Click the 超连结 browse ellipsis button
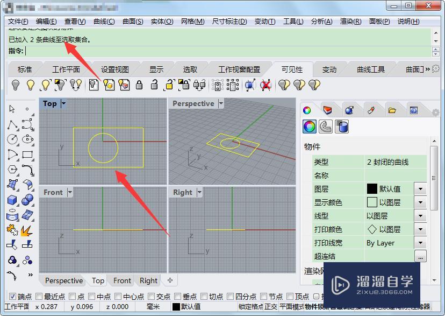The image size is (445, 316). pos(420,257)
